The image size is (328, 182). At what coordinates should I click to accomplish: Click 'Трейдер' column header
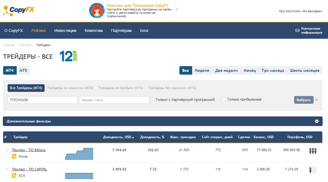click(x=20, y=137)
